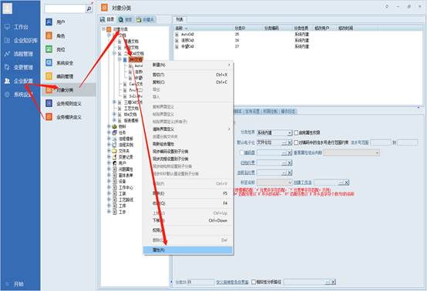The height and width of the screenshot is (291, 427).
Task: Collapse the 对象分类 root tree node
Action: pos(103,28)
